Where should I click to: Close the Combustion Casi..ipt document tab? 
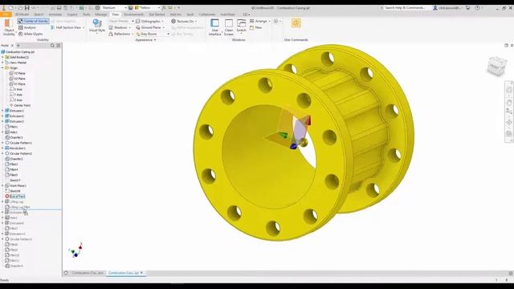141,273
